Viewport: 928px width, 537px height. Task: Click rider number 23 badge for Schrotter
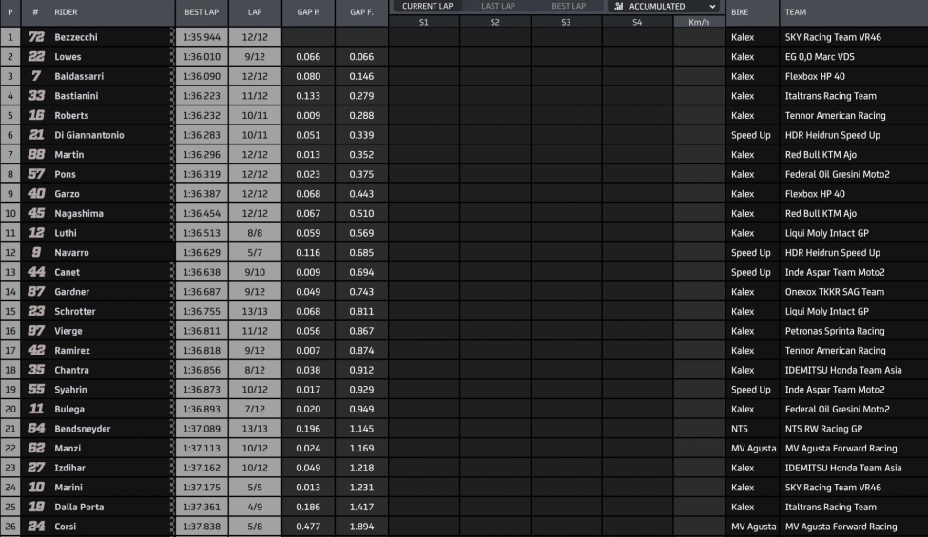coord(36,311)
